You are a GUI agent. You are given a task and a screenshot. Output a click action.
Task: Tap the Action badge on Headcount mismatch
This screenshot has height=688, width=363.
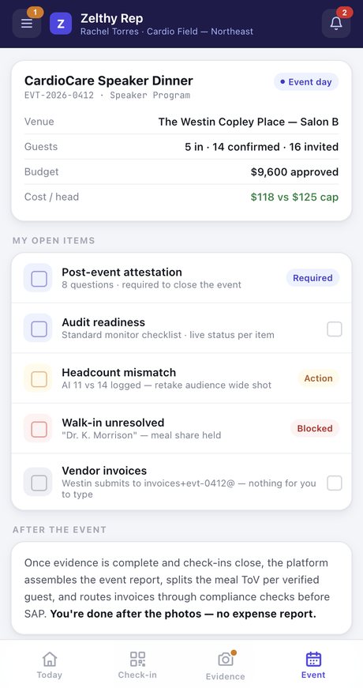tap(318, 378)
